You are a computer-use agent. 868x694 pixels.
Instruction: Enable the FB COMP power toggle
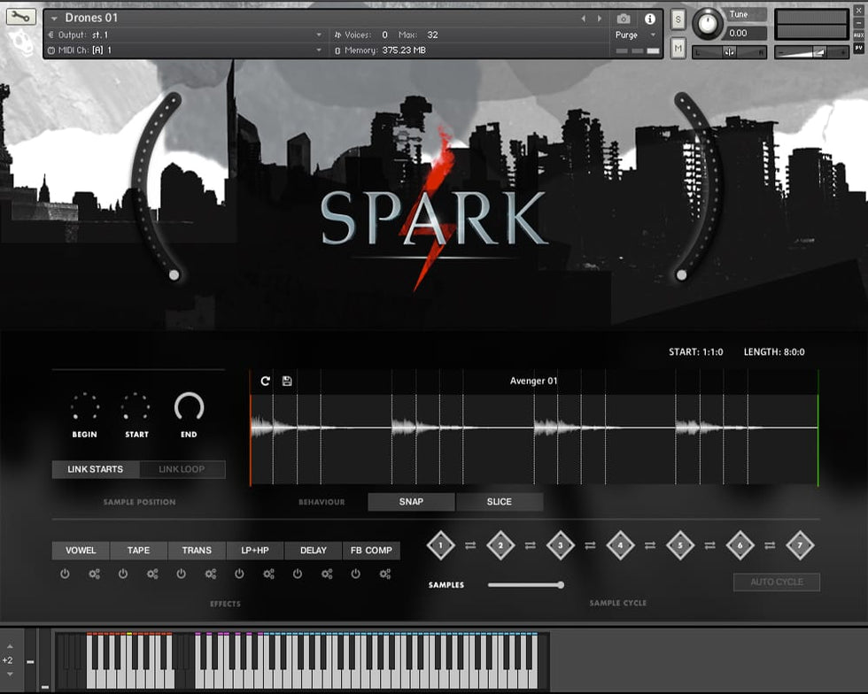tap(356, 574)
